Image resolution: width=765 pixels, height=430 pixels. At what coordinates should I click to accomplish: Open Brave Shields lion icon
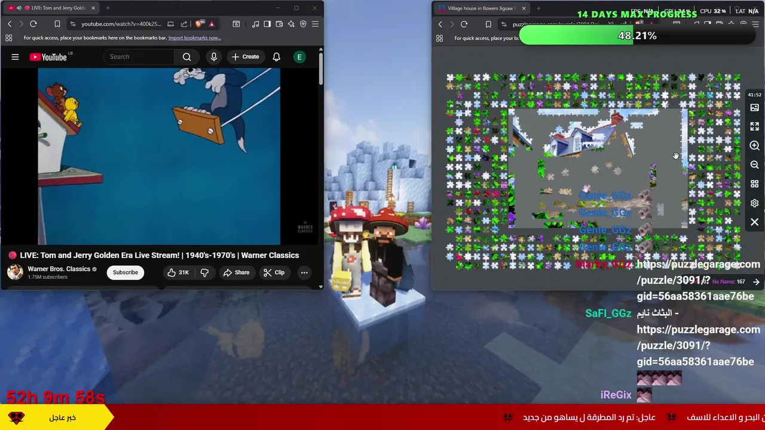coord(199,24)
